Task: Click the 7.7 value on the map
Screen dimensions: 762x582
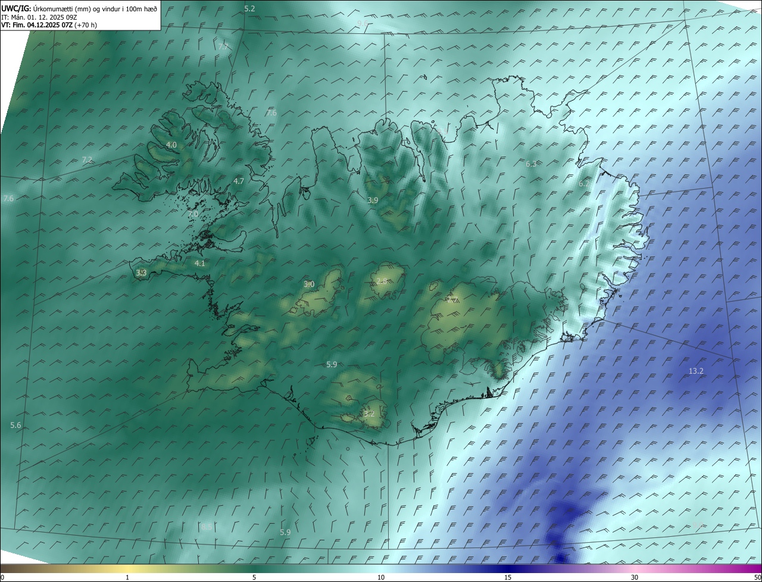Action: (x=223, y=46)
